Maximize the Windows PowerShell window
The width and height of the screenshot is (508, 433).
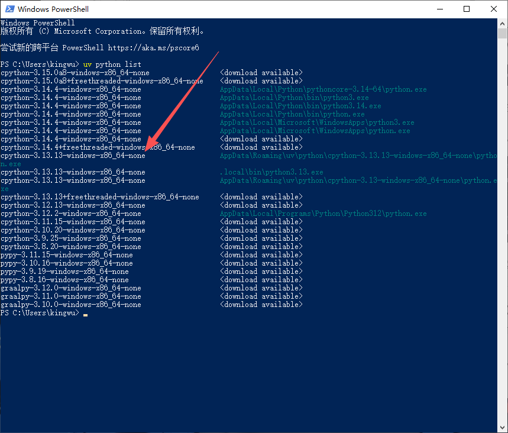(x=467, y=9)
